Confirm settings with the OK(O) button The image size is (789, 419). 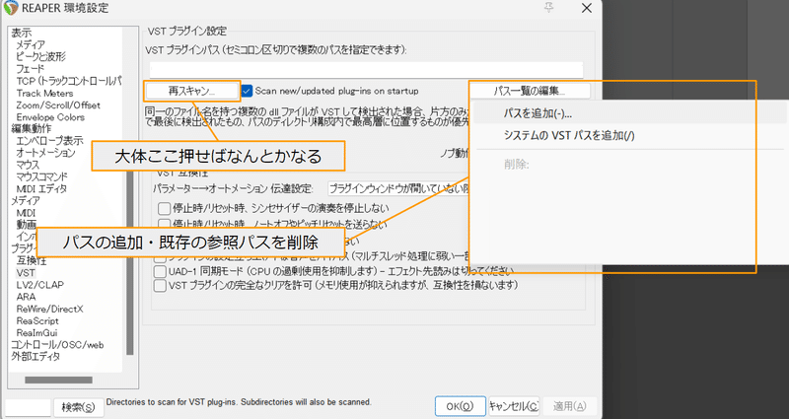click(x=461, y=406)
